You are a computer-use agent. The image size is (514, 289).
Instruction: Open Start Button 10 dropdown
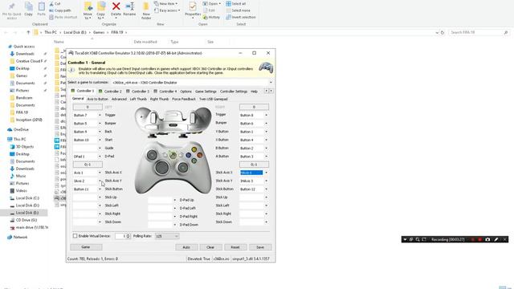click(100, 140)
